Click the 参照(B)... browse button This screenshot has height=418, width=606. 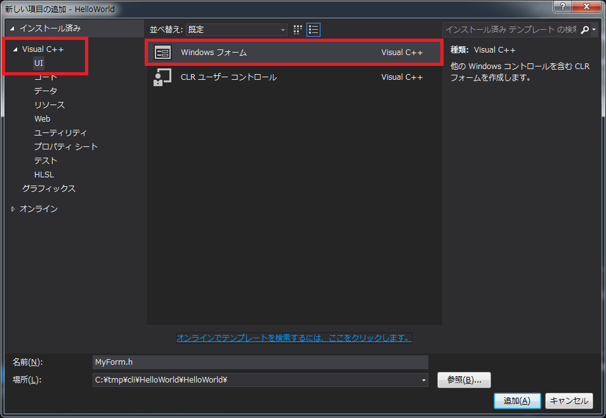pyautogui.click(x=464, y=380)
